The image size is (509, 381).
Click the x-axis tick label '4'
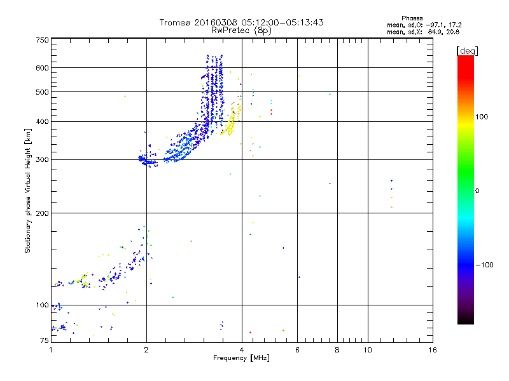[242, 350]
